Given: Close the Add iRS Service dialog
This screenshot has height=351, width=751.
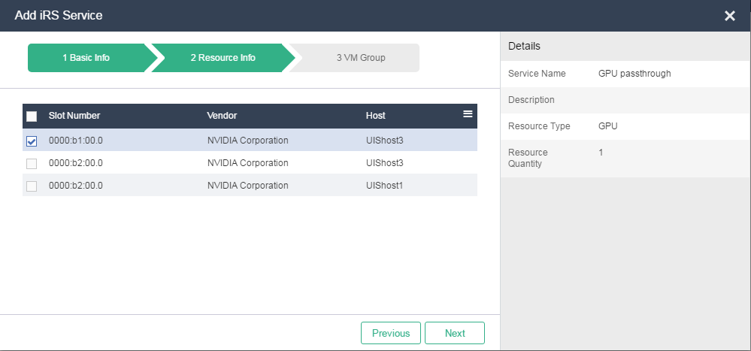Looking at the screenshot, I should tap(729, 16).
